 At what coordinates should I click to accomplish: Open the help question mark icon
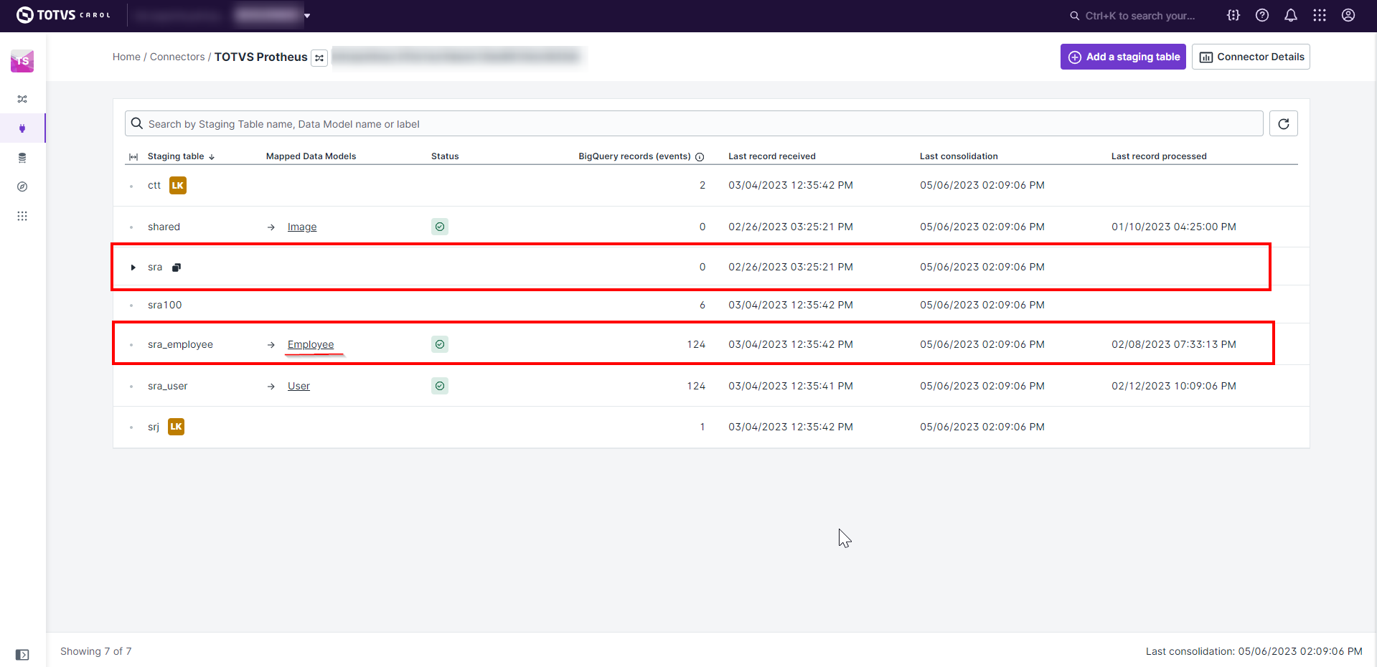tap(1261, 15)
